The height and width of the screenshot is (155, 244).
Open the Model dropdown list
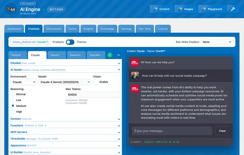point(65,82)
